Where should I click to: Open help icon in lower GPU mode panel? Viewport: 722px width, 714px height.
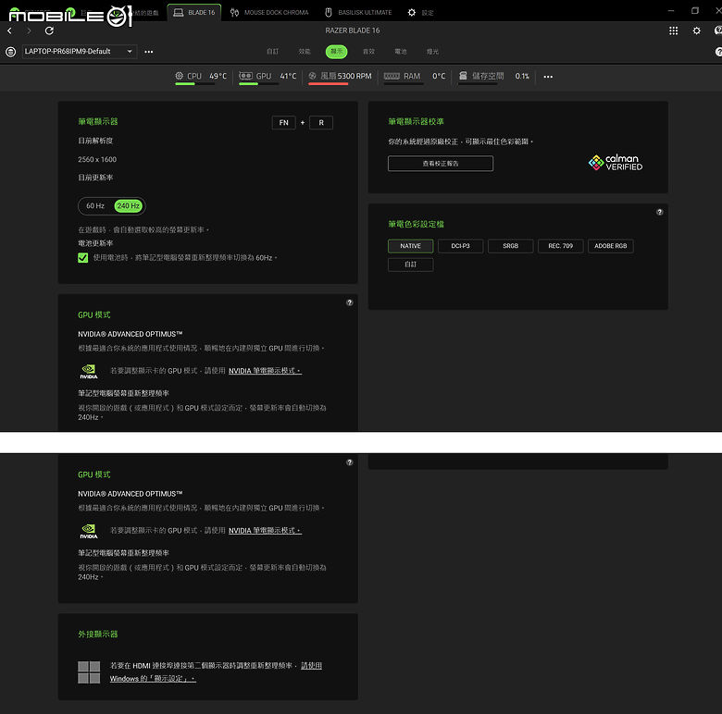[350, 462]
